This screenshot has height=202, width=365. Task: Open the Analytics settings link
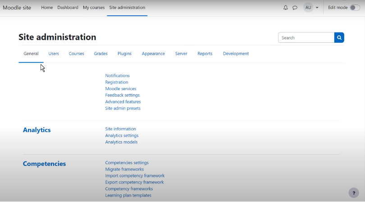click(x=122, y=135)
